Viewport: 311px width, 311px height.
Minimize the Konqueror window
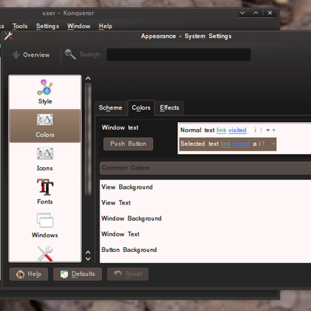(x=243, y=13)
